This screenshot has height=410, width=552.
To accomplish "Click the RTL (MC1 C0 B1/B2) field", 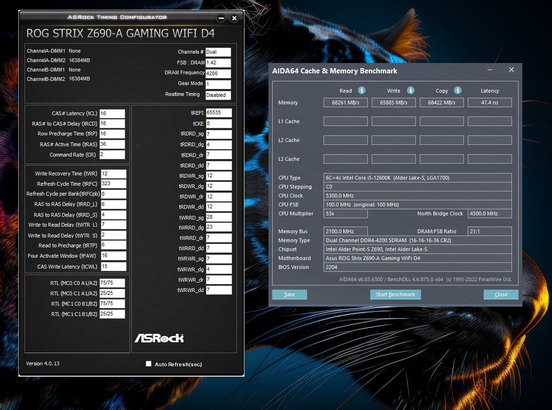I will coord(112,304).
